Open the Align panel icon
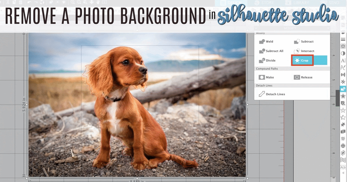The image size is (347, 182). pos(343,75)
